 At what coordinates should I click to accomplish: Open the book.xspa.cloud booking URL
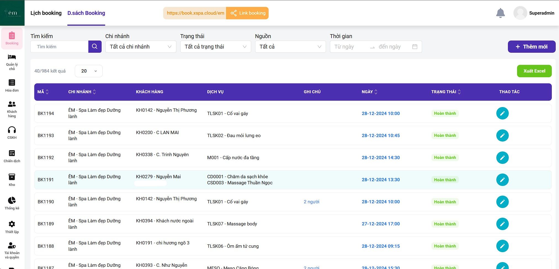click(x=195, y=13)
